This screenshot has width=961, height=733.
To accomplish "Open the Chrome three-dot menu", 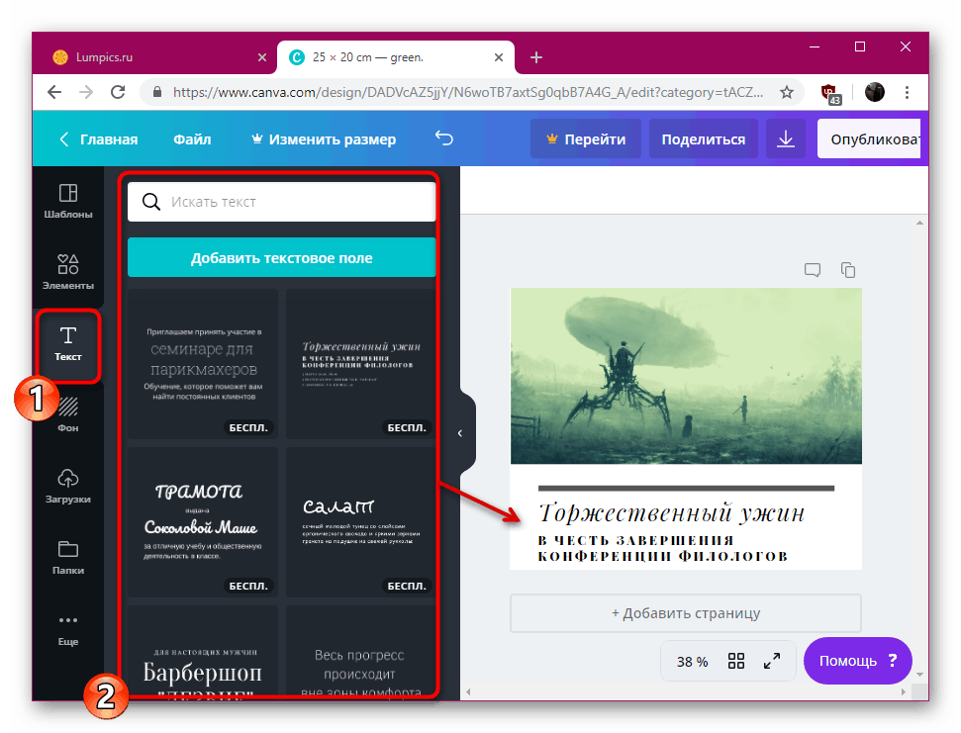I will (907, 92).
